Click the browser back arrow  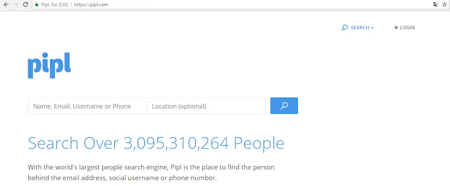click(6, 4)
